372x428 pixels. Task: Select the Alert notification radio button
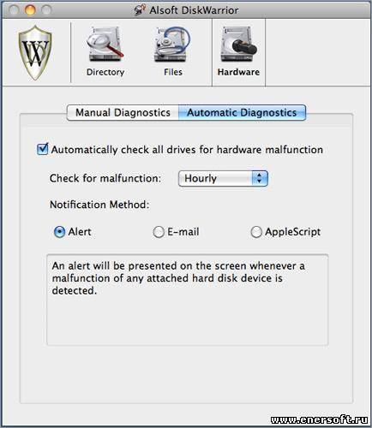click(59, 232)
